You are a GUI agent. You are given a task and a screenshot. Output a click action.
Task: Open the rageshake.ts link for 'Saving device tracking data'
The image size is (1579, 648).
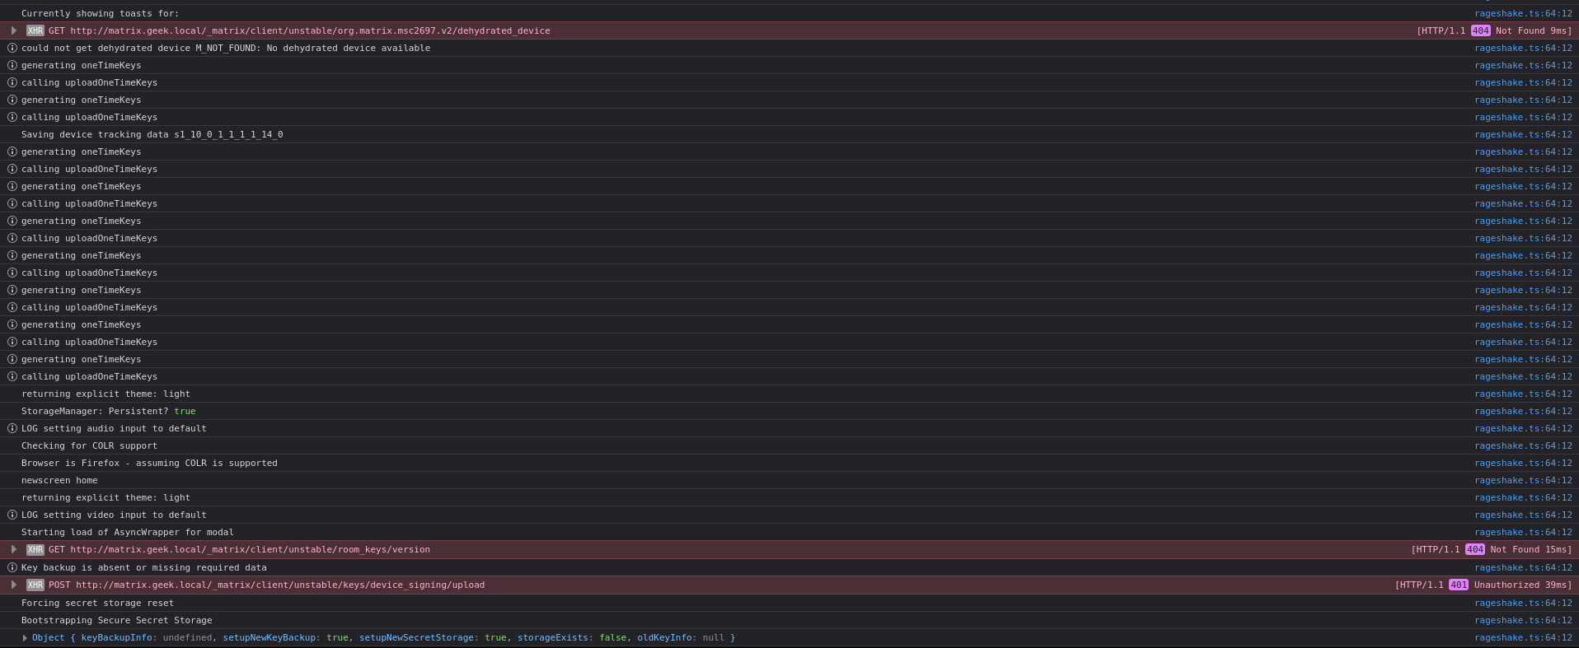coord(1523,134)
